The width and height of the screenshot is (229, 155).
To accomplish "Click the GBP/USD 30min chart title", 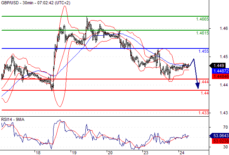I will pos(36,3).
